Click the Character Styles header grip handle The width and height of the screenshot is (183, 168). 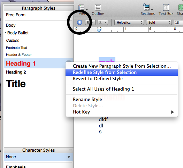(x=71, y=150)
